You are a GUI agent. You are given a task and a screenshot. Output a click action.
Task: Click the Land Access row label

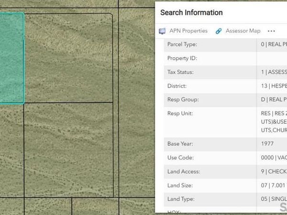tap(184, 171)
